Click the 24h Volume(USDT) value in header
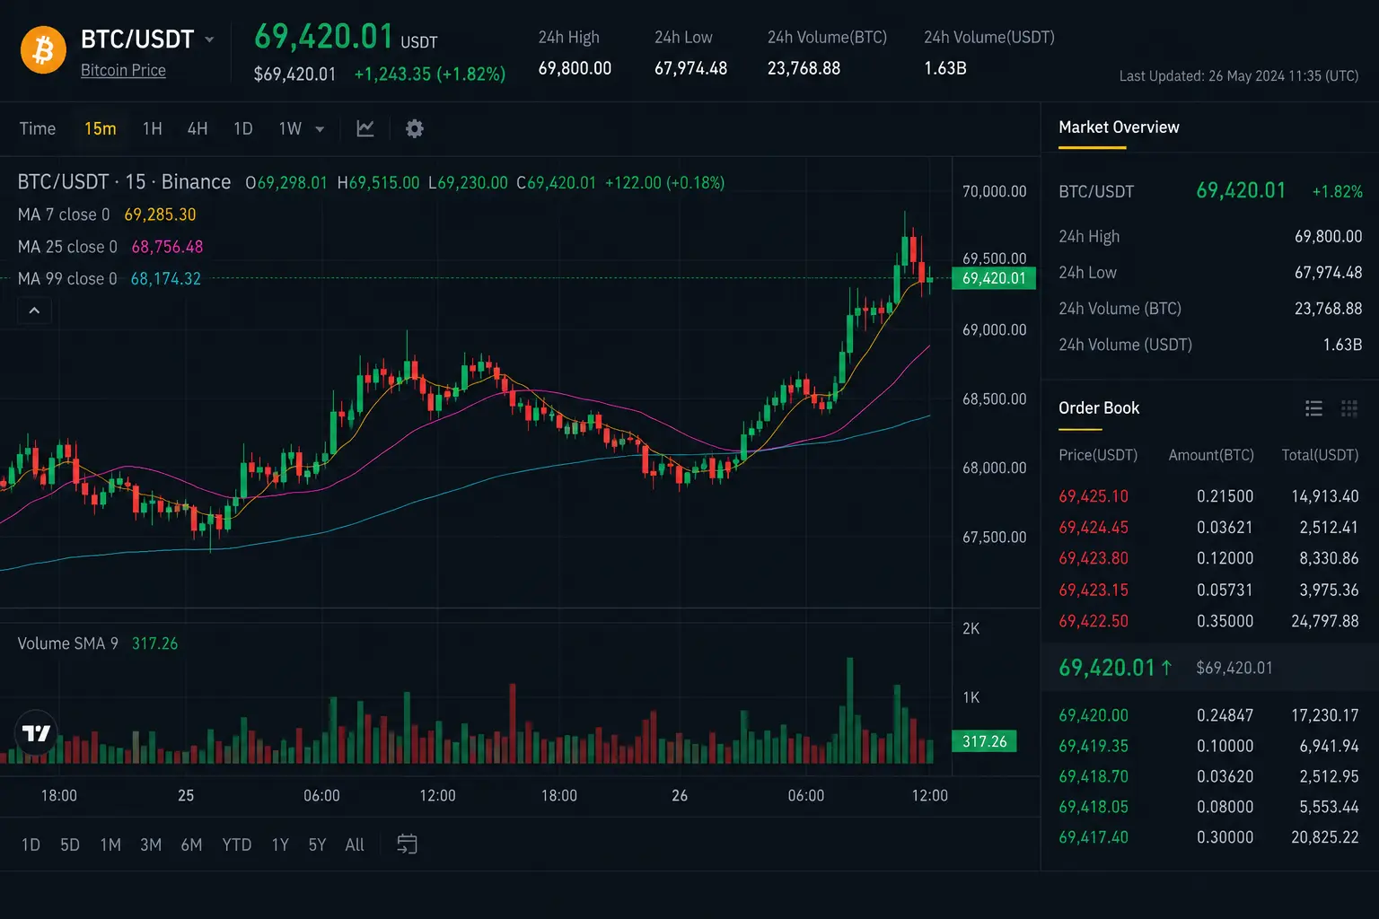The image size is (1379, 919). (x=945, y=68)
